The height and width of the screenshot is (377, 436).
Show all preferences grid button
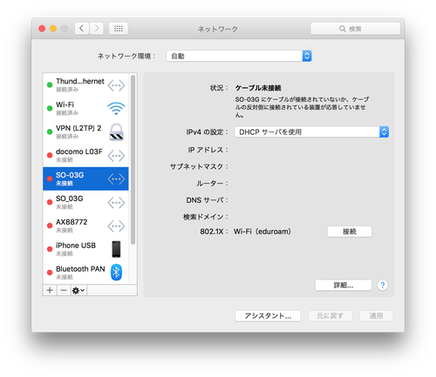[x=119, y=29]
